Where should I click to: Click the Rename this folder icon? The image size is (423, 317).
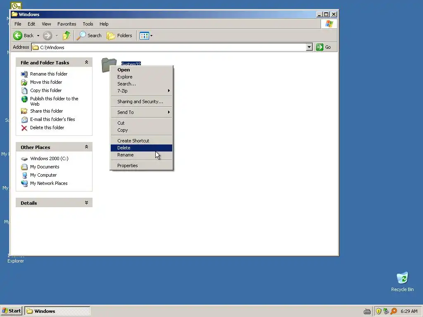click(24, 74)
